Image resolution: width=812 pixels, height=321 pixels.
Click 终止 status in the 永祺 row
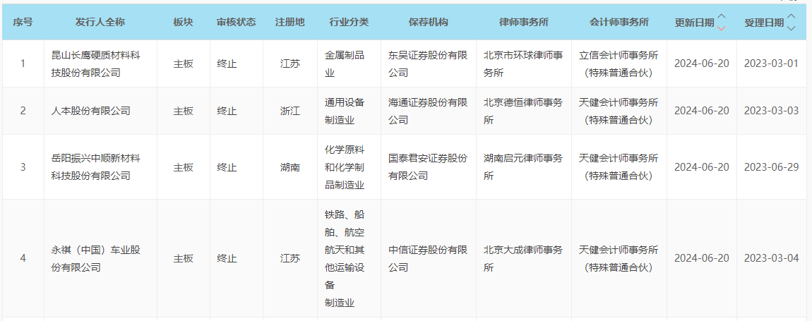pos(227,258)
